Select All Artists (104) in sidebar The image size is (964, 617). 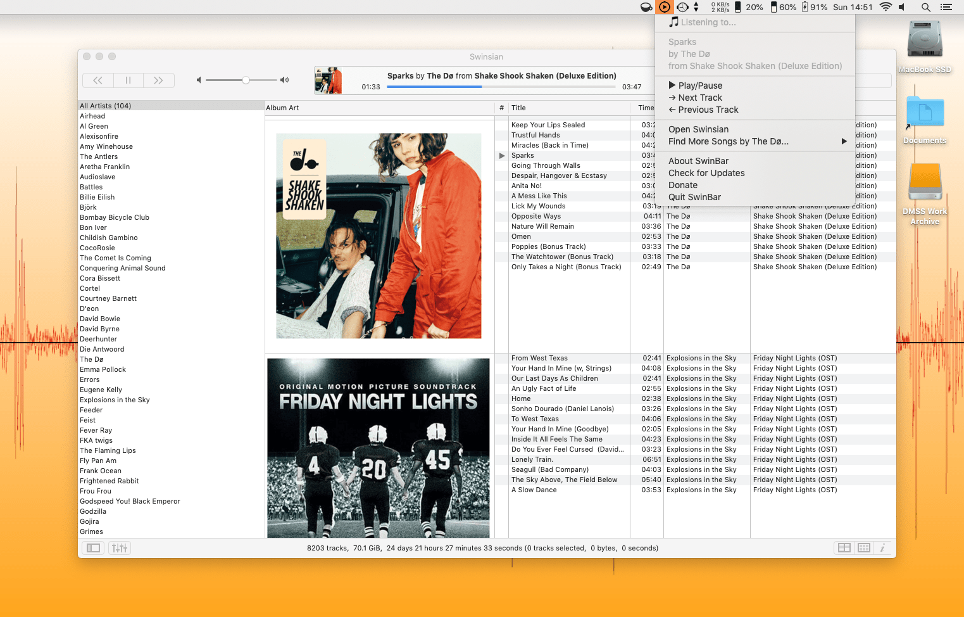(x=171, y=106)
